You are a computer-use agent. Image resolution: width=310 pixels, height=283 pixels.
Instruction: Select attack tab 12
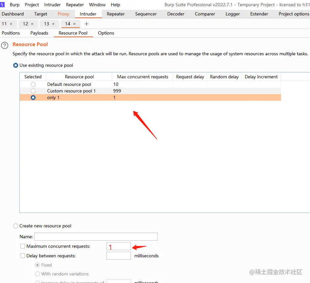(25, 24)
